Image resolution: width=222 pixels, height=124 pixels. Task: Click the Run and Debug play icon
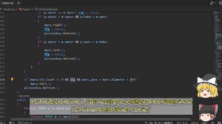212,3
